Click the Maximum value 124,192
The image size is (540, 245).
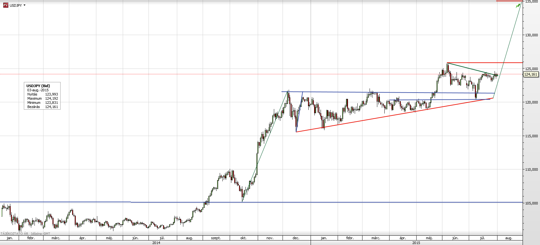tap(52, 98)
